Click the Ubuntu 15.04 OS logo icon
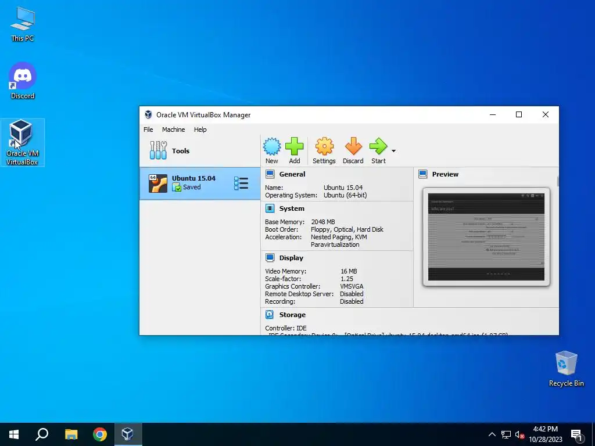Image resolution: width=595 pixels, height=446 pixels. (x=158, y=184)
